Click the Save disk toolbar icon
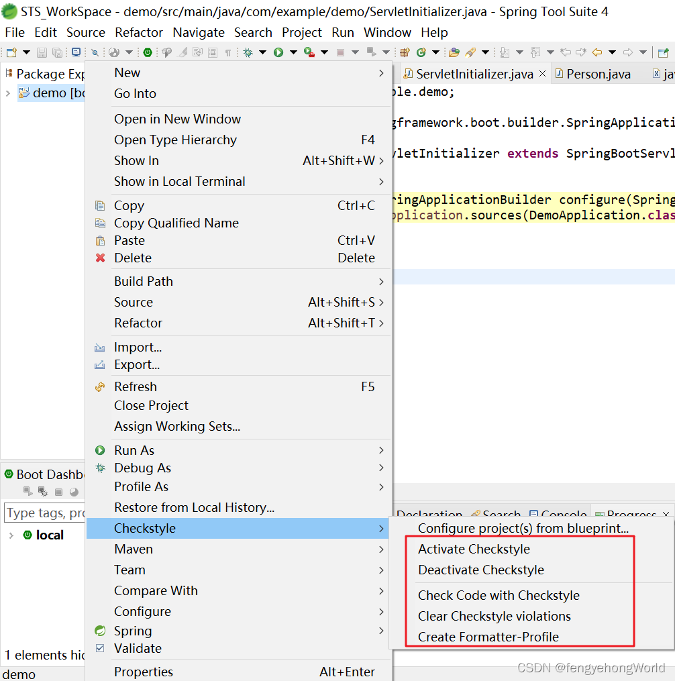The width and height of the screenshot is (675, 681). pos(42,52)
